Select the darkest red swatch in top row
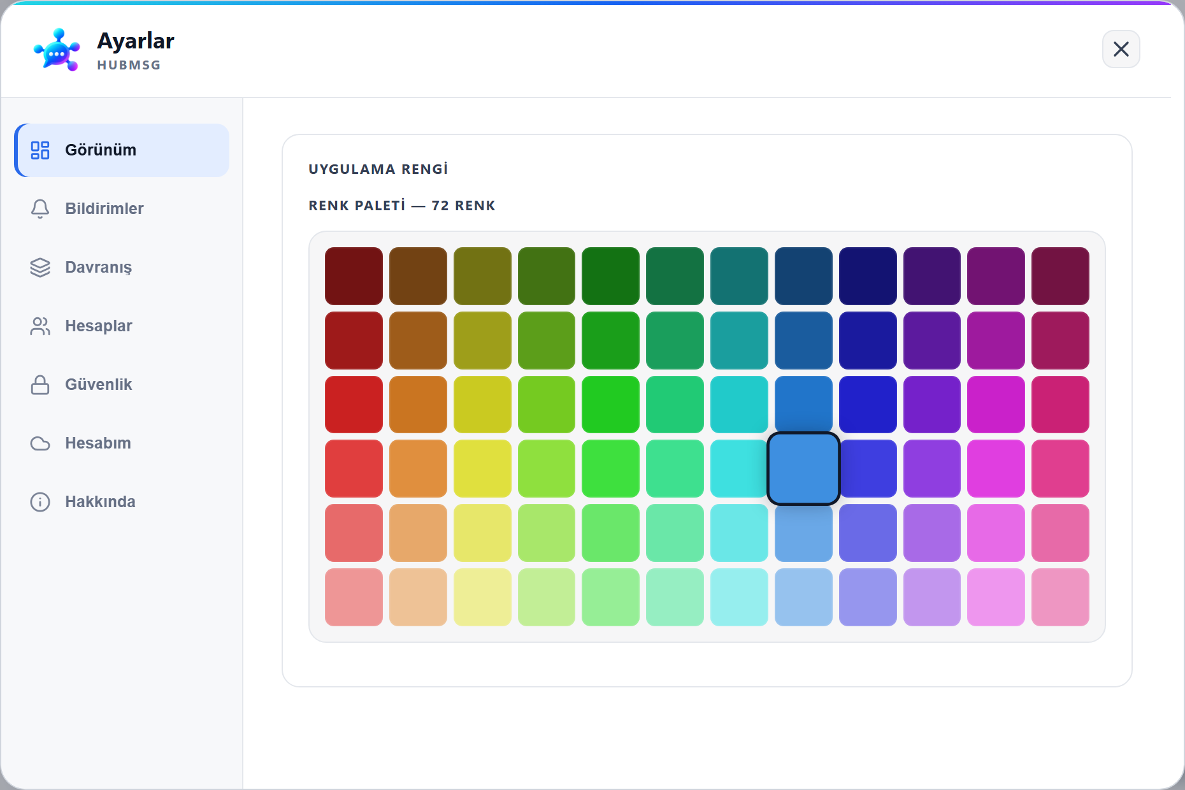The image size is (1185, 790). [x=354, y=276]
